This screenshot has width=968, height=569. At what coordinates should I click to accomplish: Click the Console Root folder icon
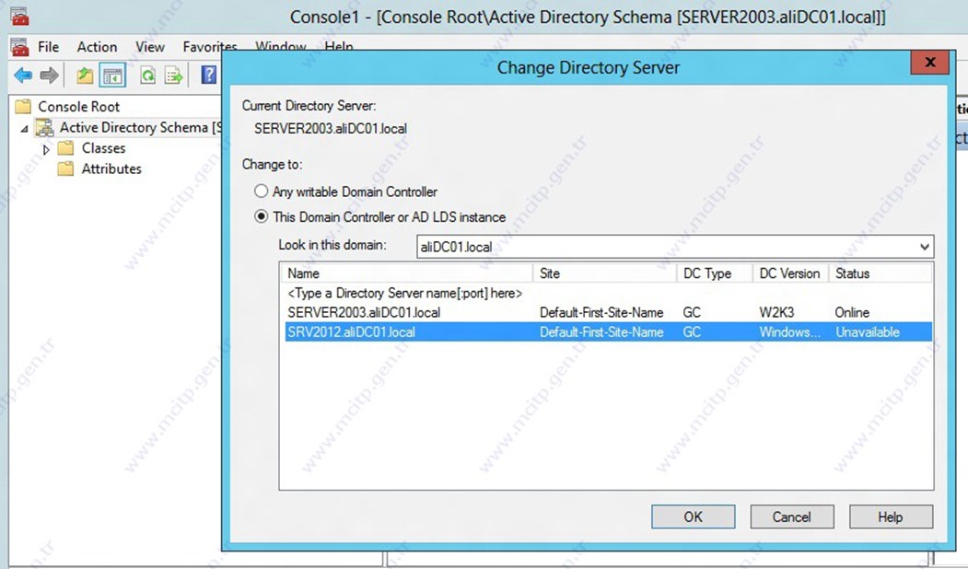[x=23, y=106]
